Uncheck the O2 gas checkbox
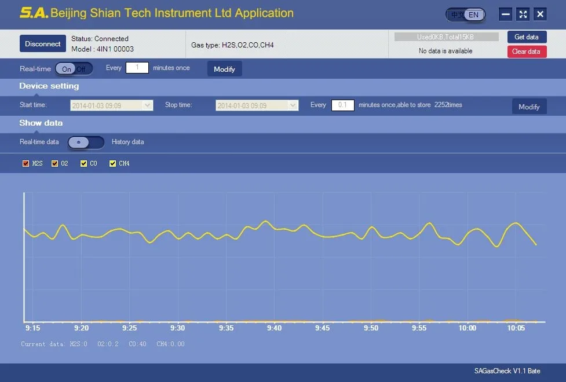566x382 pixels. coord(55,164)
